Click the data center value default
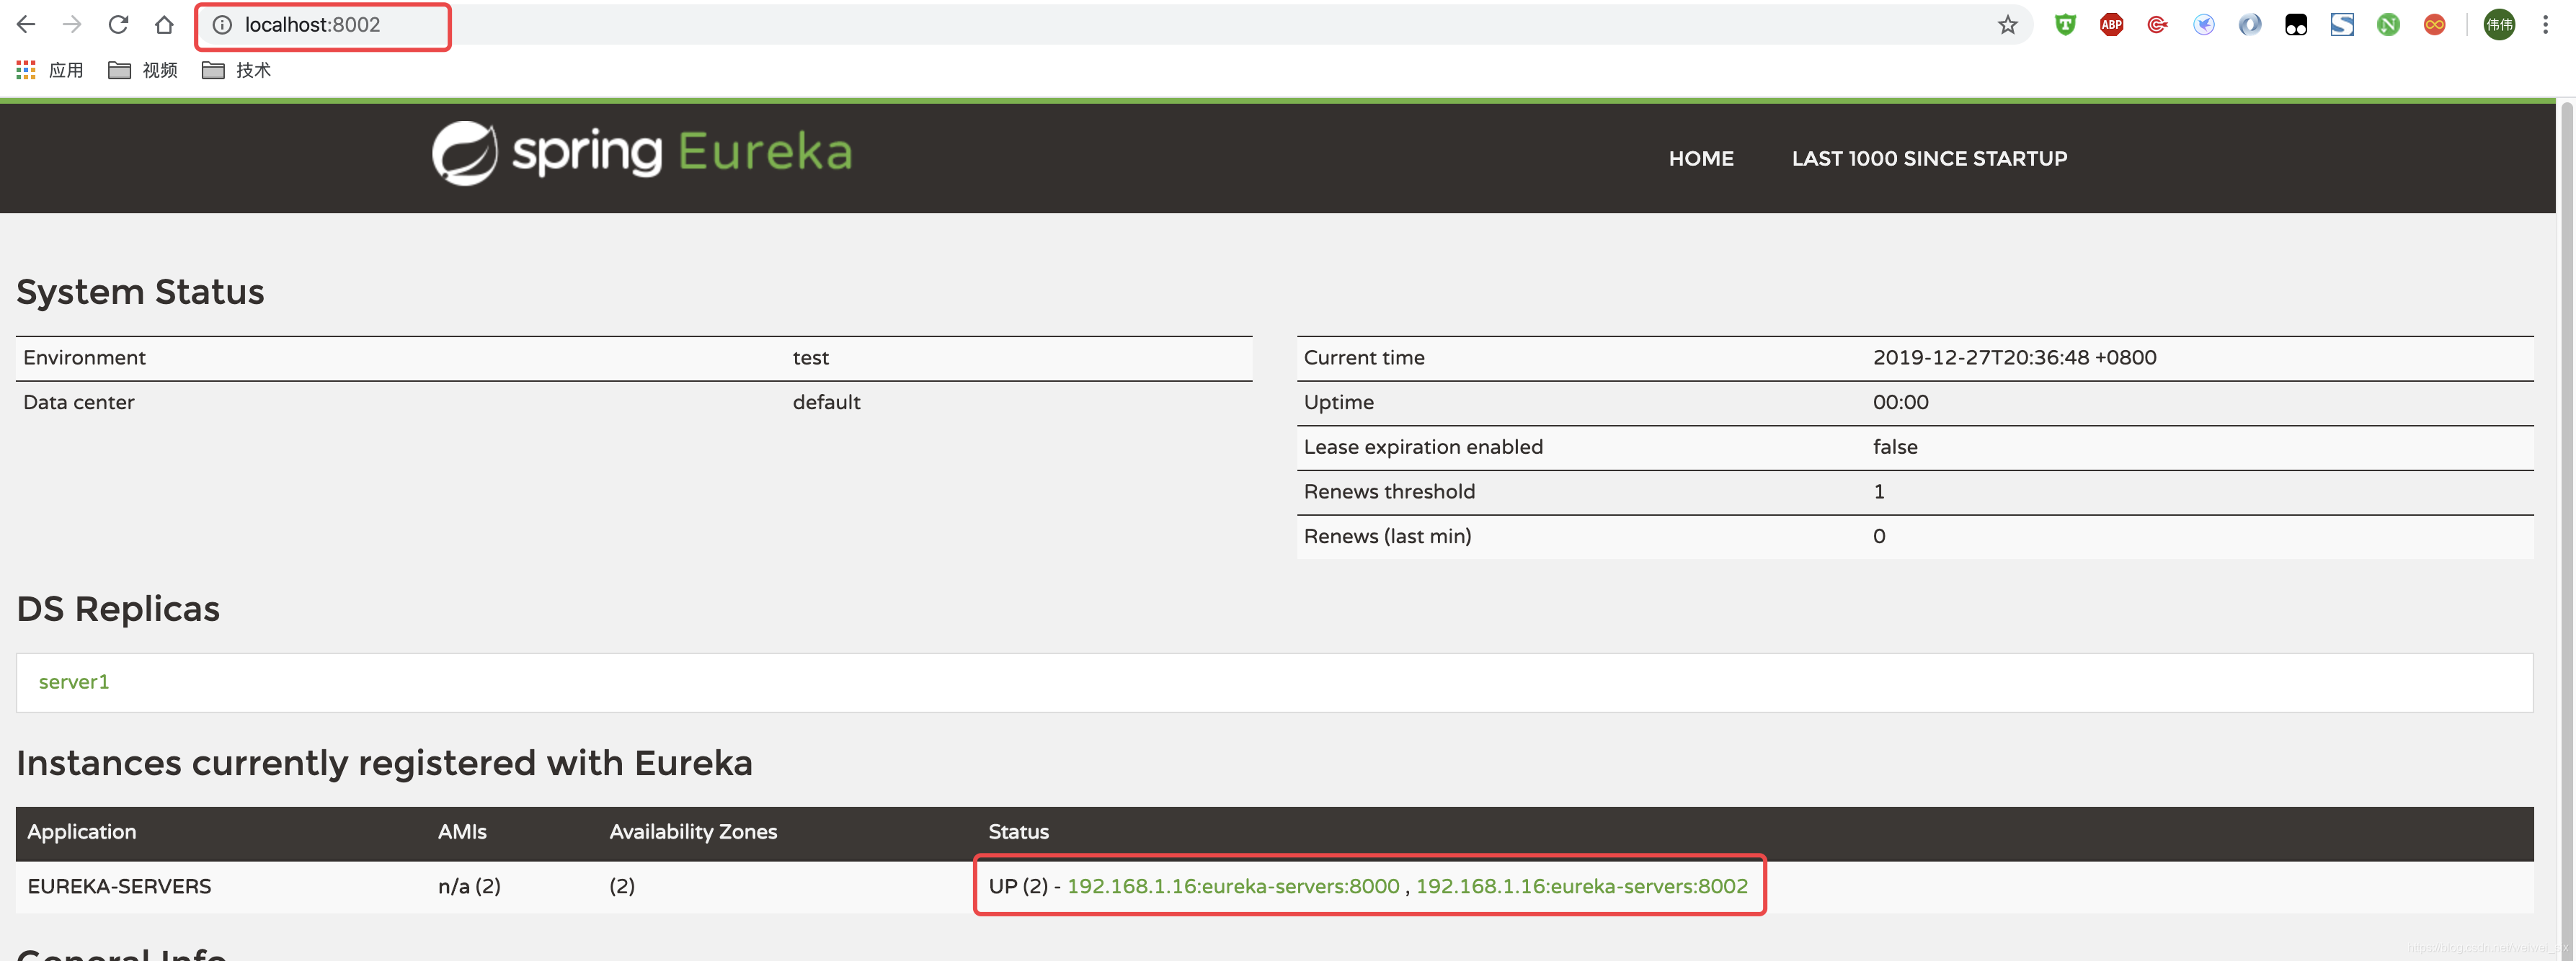This screenshot has width=2576, height=961. click(x=826, y=403)
